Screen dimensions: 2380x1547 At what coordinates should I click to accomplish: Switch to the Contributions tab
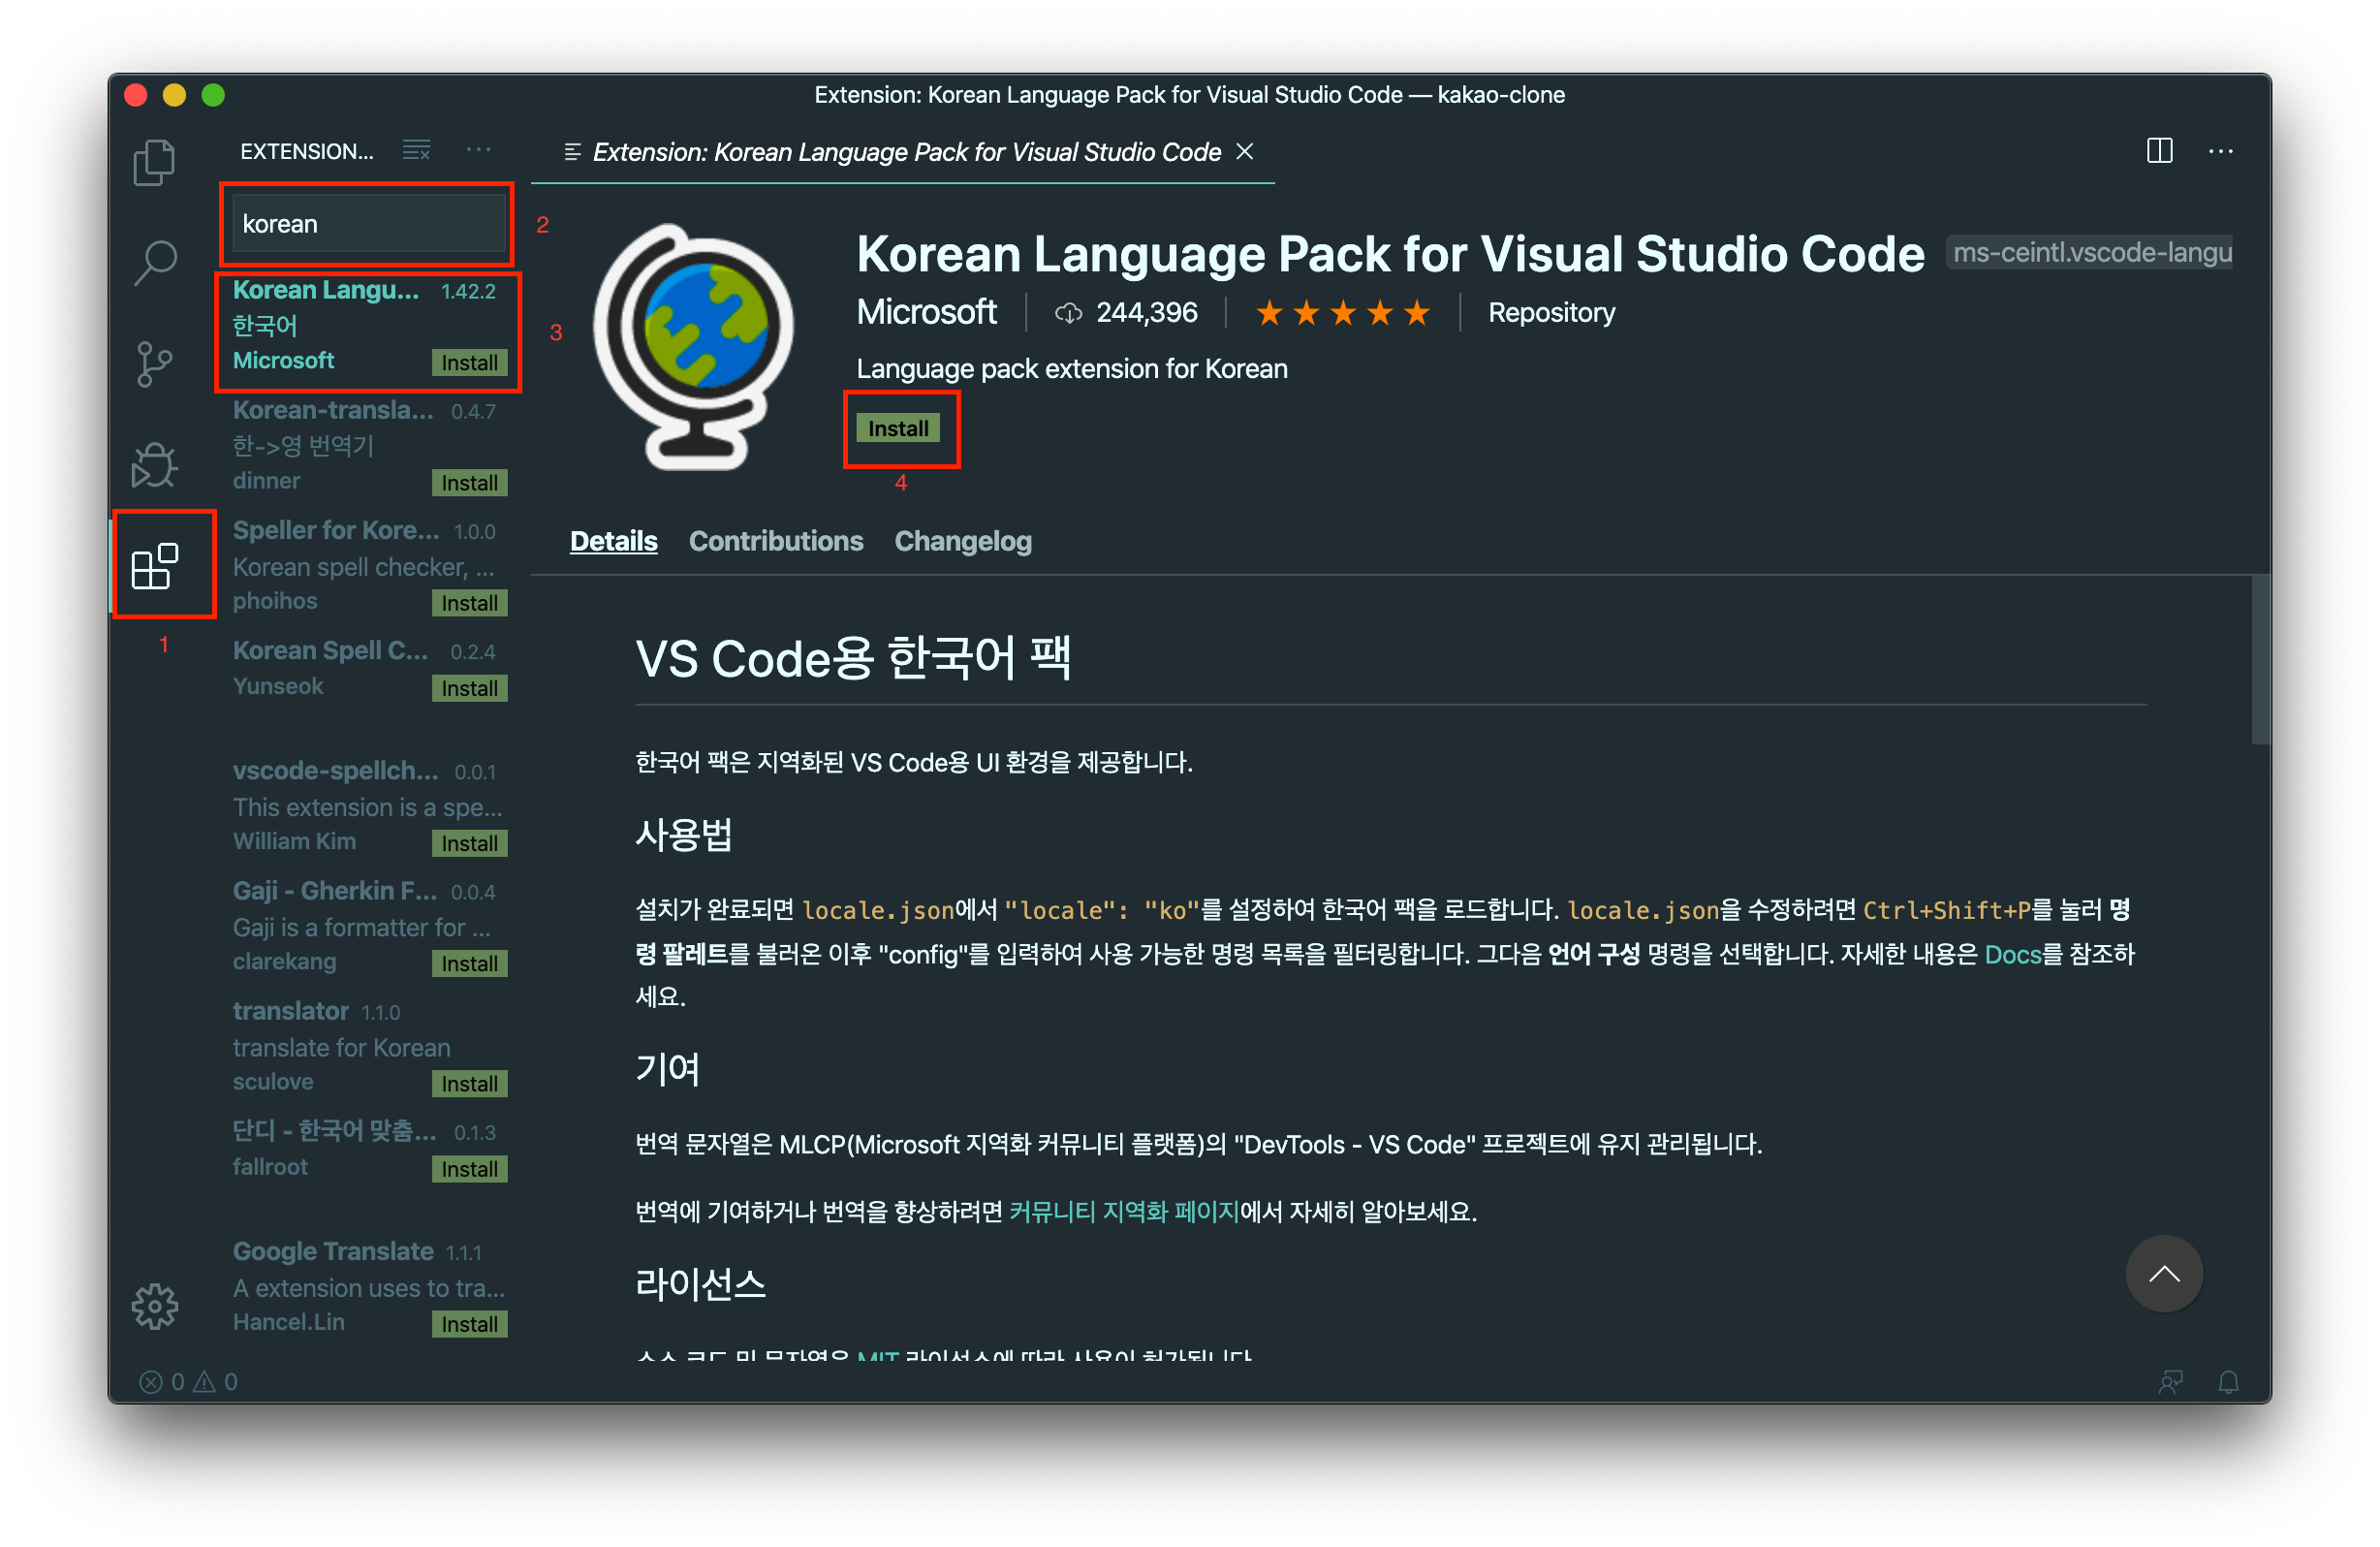coord(776,541)
